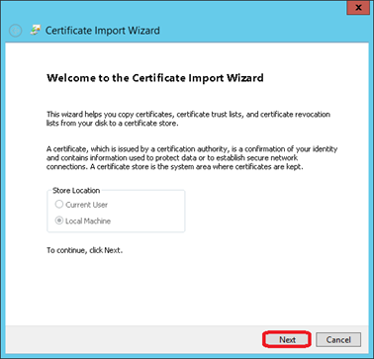Click the "To continue, click Next." text
Image resolution: width=374 pixels, height=359 pixels.
[x=84, y=250]
